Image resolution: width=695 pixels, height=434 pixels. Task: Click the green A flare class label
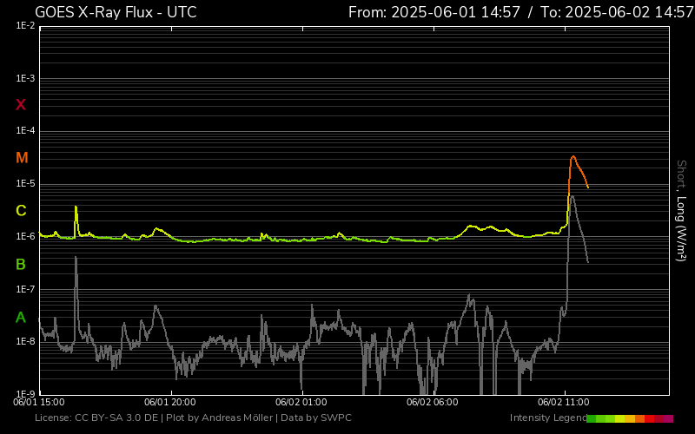[21, 318]
